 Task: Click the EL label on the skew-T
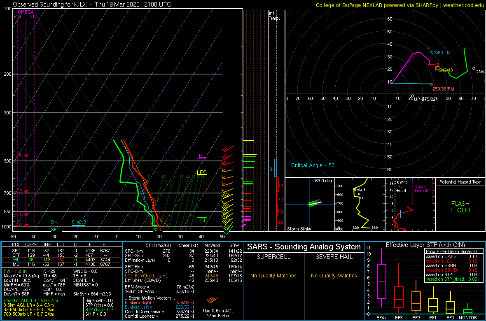click(202, 156)
